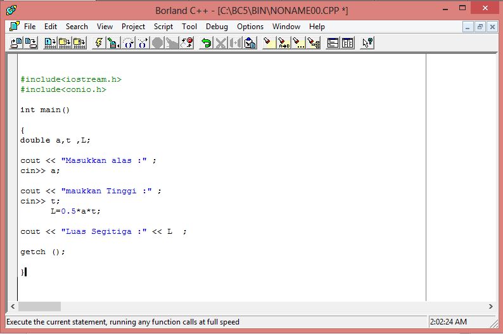The height and width of the screenshot is (334, 503).
Task: Click the greyed Cut (X) toolbar icon
Action: tap(220, 42)
